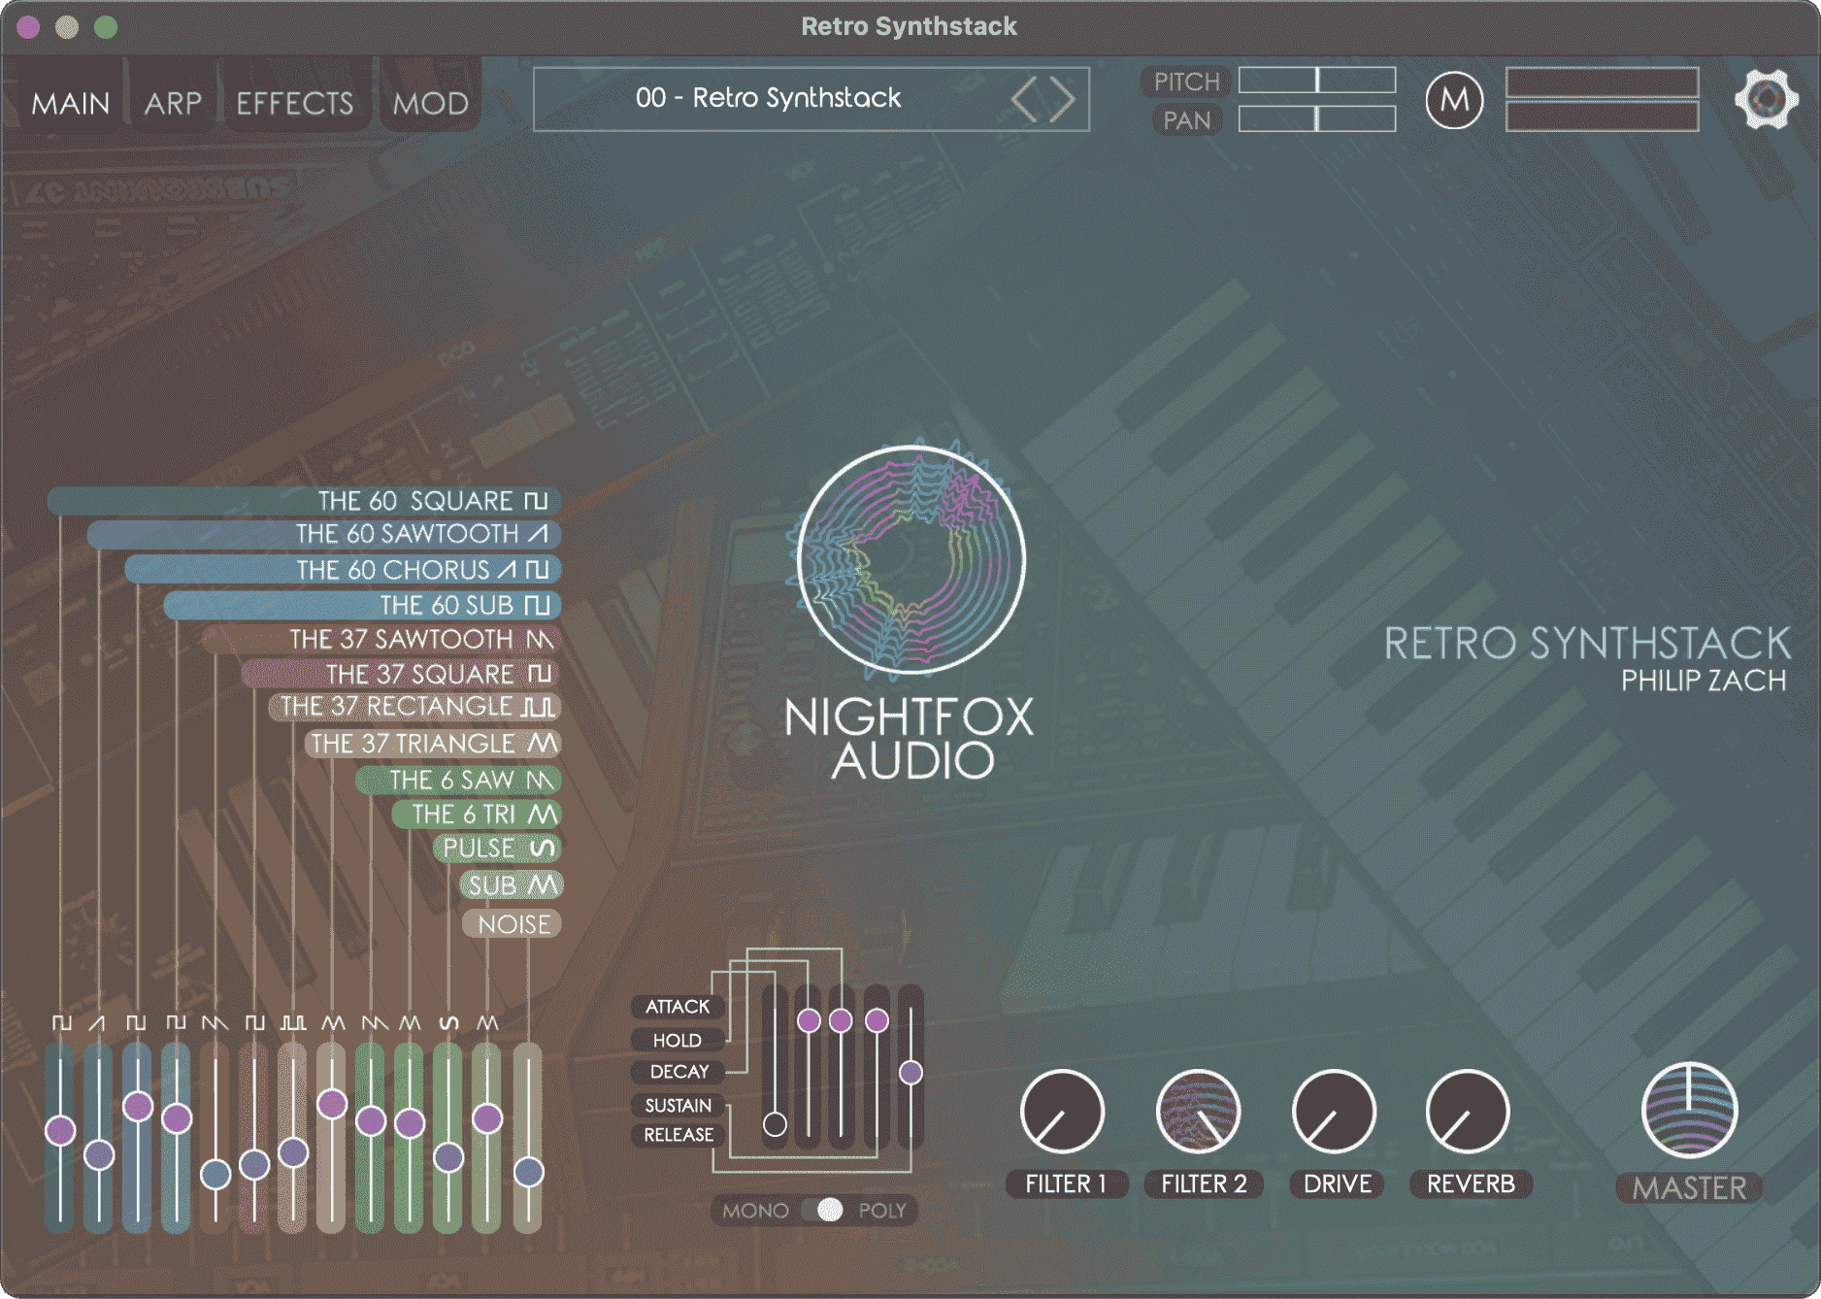The image size is (1821, 1299).
Task: Open the settings gear icon
Action: tap(1769, 97)
